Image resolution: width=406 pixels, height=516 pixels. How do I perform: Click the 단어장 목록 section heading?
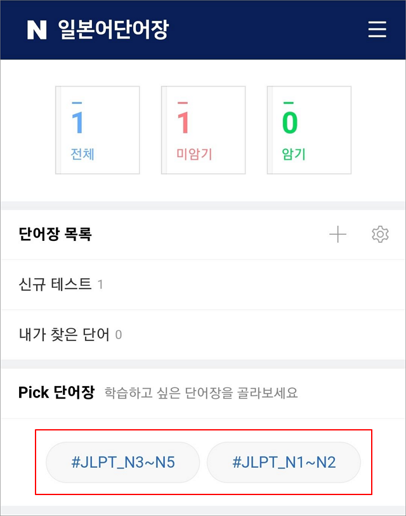pyautogui.click(x=55, y=235)
